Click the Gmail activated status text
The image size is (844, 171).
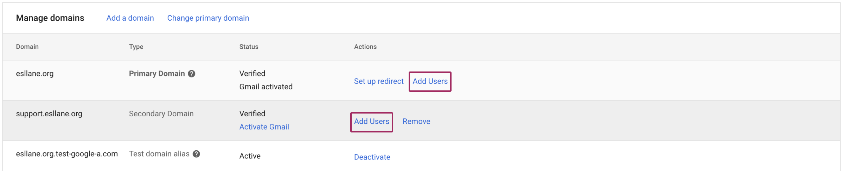(266, 87)
